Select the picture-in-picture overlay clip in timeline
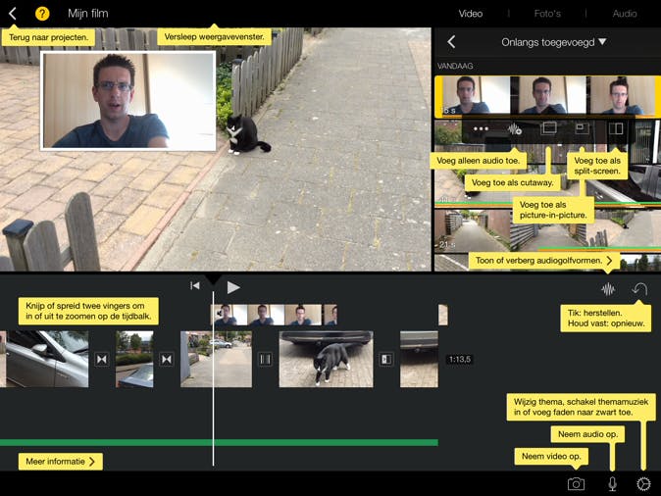Image resolution: width=661 pixels, height=496 pixels. (274, 315)
